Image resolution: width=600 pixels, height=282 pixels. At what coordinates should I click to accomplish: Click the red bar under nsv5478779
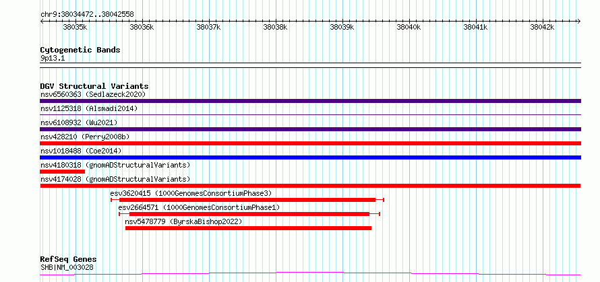(x=248, y=228)
